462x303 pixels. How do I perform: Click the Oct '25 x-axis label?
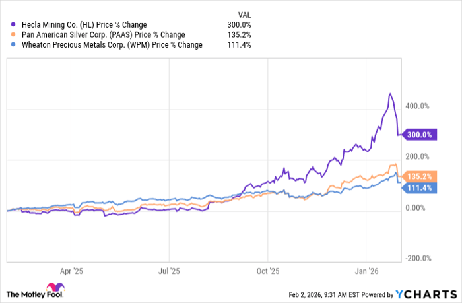tap(268, 271)
